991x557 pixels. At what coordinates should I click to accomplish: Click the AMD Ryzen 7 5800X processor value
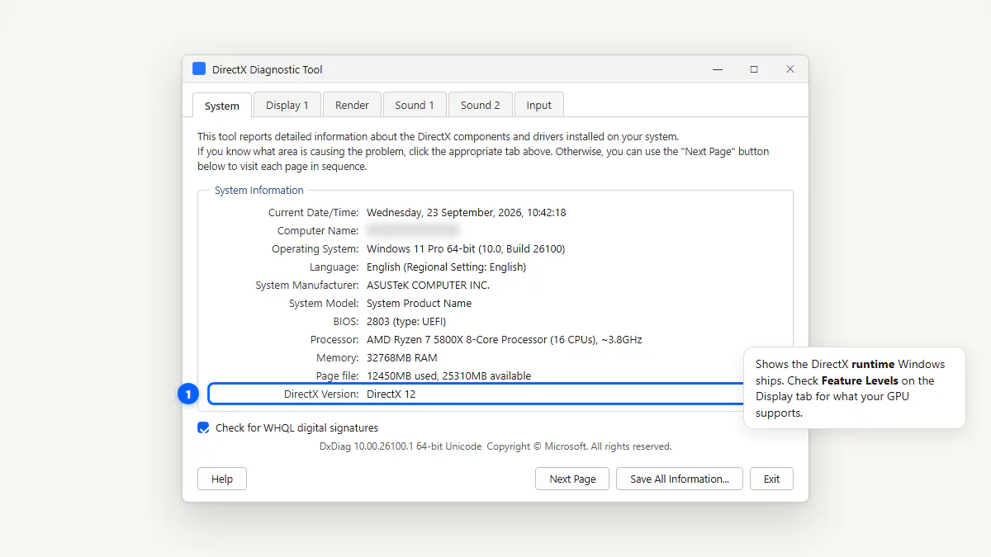[x=505, y=339]
